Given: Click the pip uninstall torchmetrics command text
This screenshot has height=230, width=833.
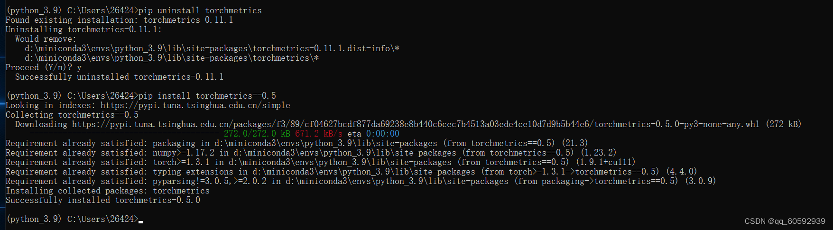Looking at the screenshot, I should click(200, 10).
